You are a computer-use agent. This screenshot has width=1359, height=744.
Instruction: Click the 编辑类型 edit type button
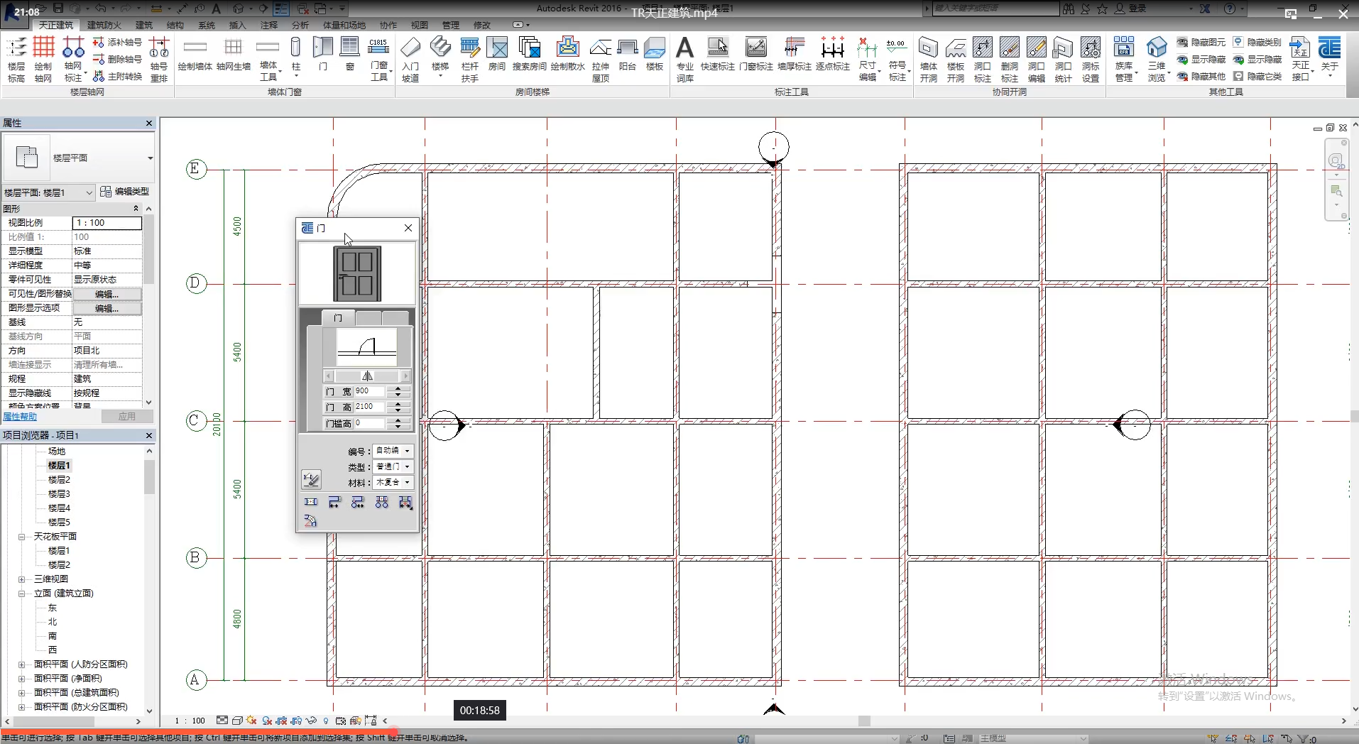[125, 192]
